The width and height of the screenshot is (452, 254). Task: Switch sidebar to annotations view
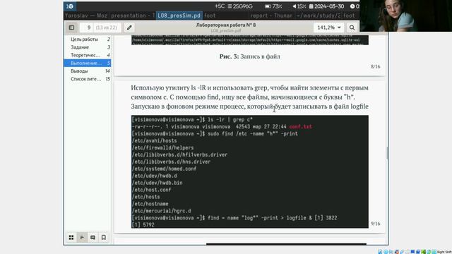tap(93, 237)
